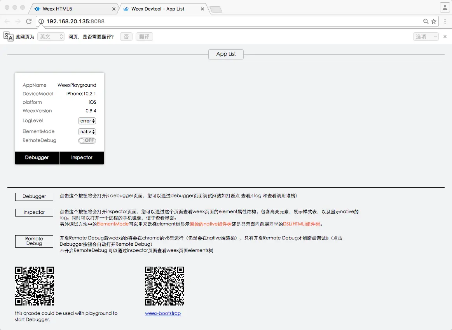Image resolution: width=452 pixels, height=330 pixels.
Task: Click the site info icon in address bar
Action: 41,21
